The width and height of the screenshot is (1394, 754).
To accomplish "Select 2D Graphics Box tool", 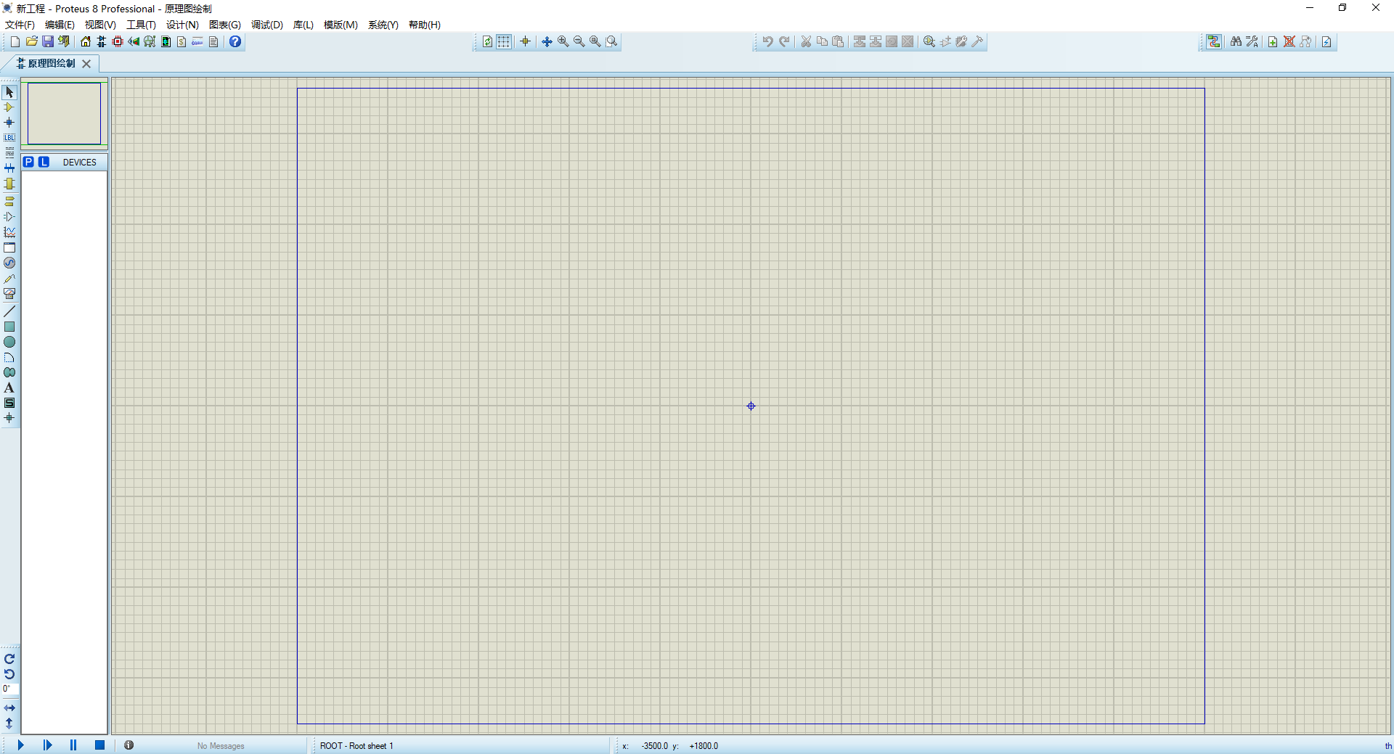I will point(9,327).
